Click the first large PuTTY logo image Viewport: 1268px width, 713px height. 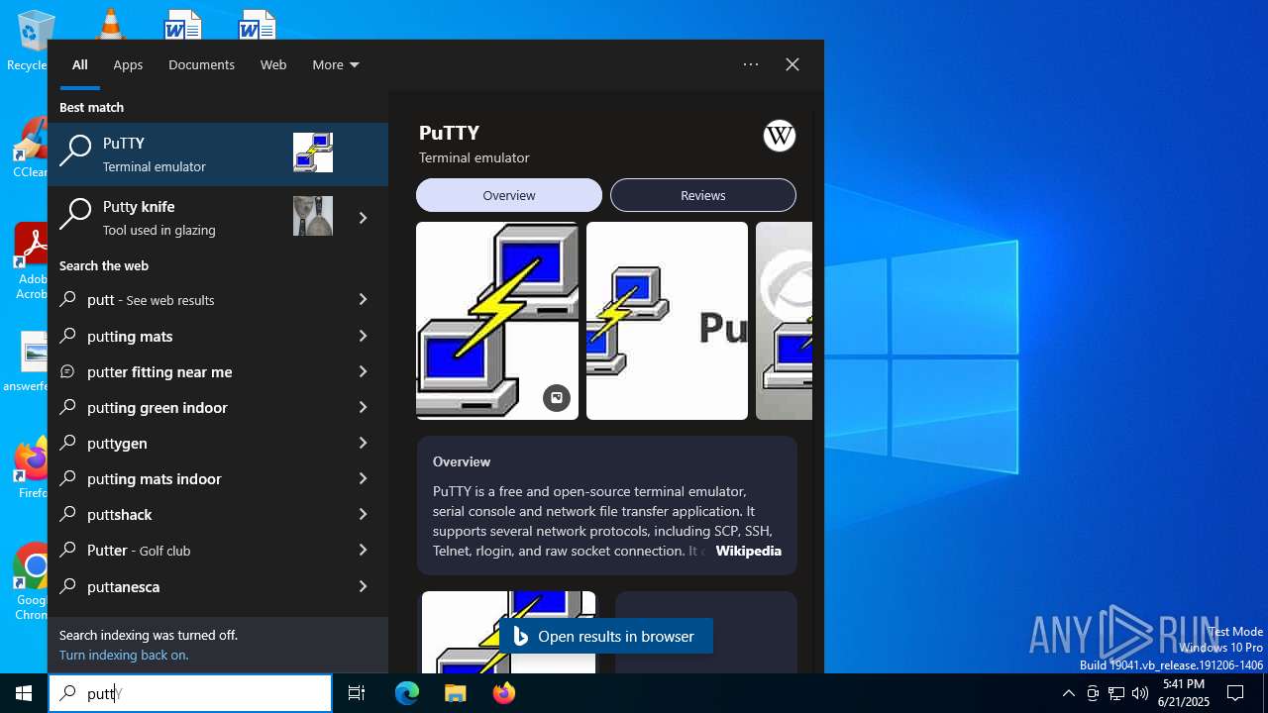pos(497,321)
